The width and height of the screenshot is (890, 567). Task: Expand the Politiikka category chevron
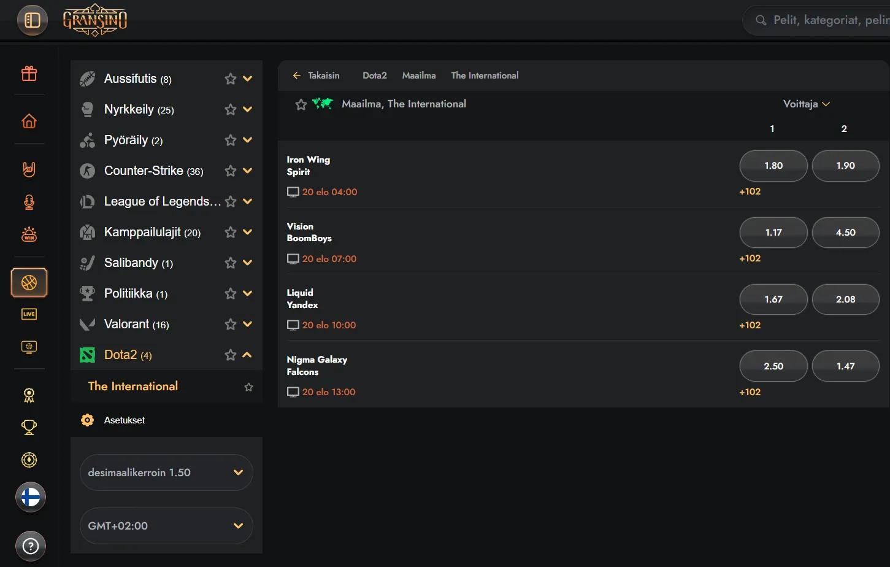[x=248, y=293]
